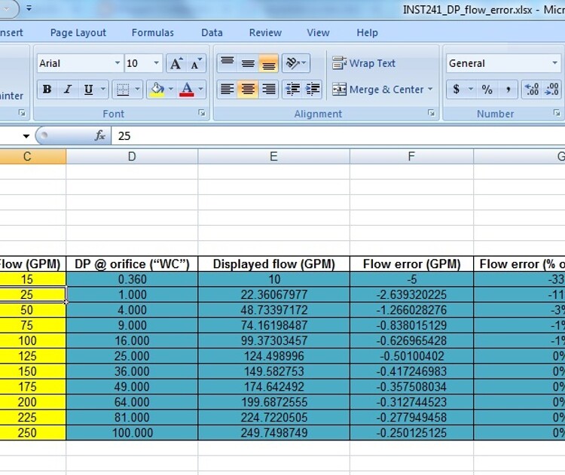The width and height of the screenshot is (565, 475).
Task: Open View tab
Action: pyautogui.click(x=318, y=33)
